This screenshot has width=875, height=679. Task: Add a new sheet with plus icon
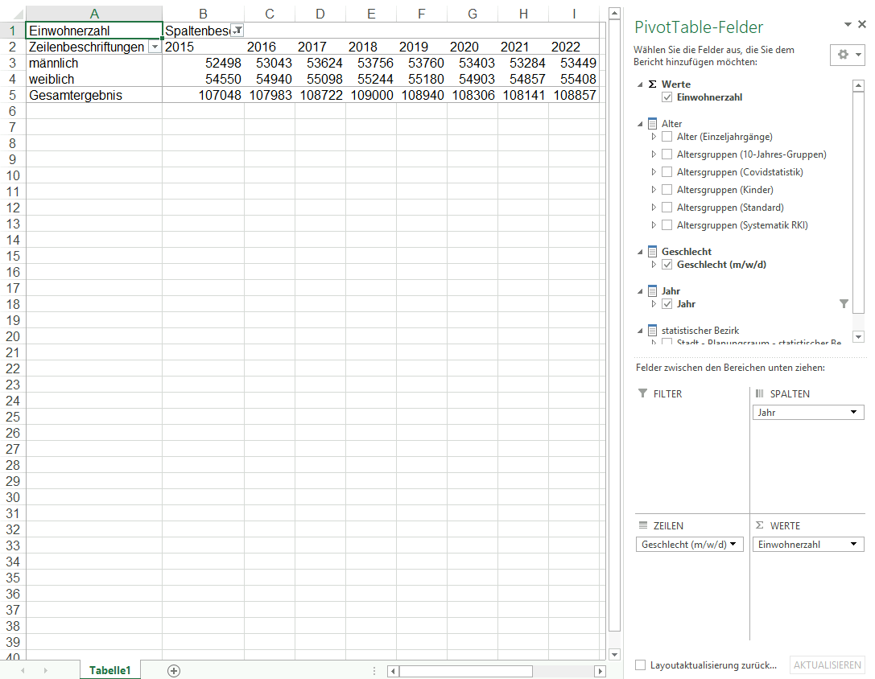coord(174,671)
